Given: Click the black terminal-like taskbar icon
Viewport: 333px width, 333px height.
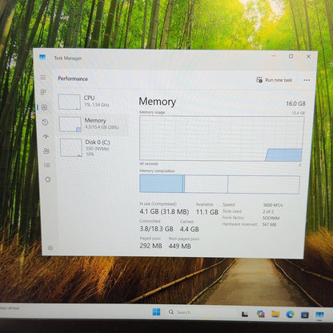Looking at the screenshot, I should 245,315.
